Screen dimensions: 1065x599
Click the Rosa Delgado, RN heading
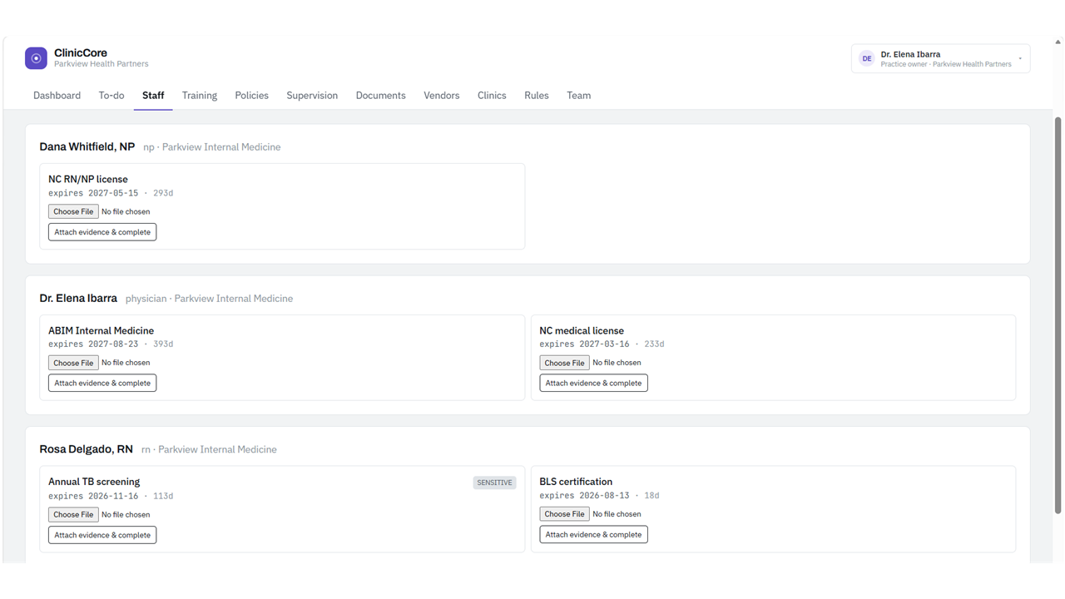click(86, 449)
